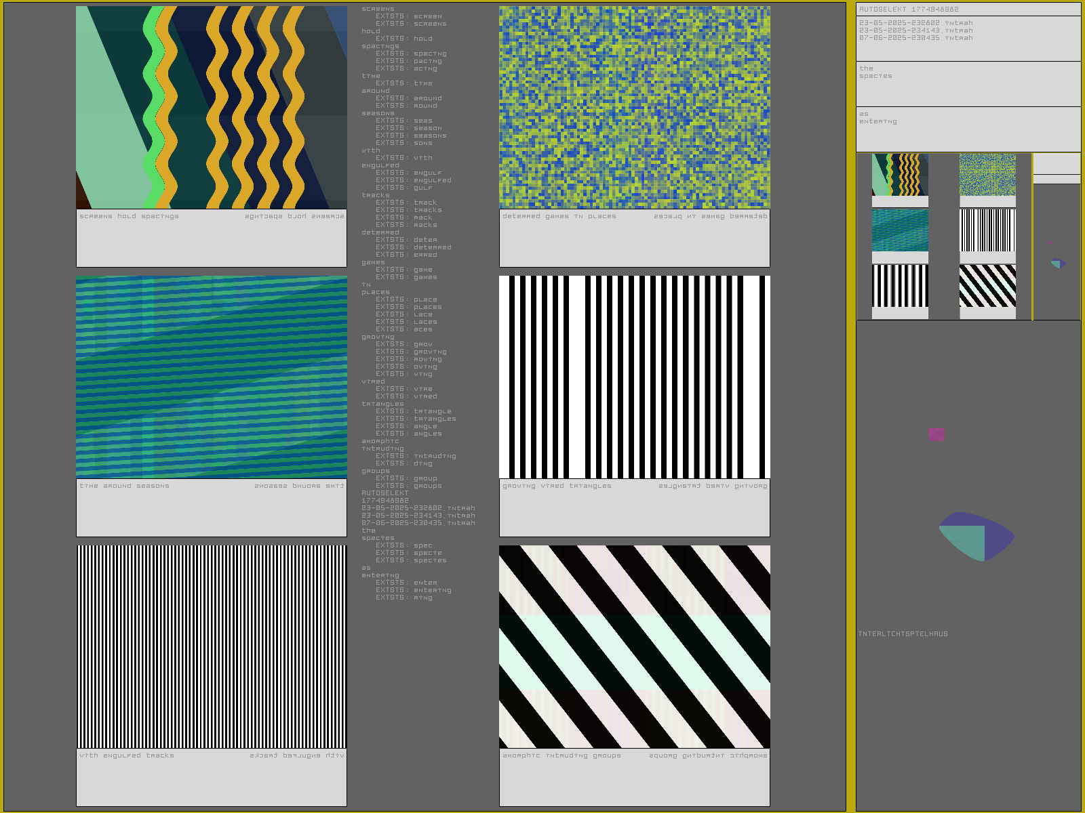The height and width of the screenshot is (813, 1085).
Task: Select the blue-yellow noise thumbnail
Action: (x=987, y=175)
